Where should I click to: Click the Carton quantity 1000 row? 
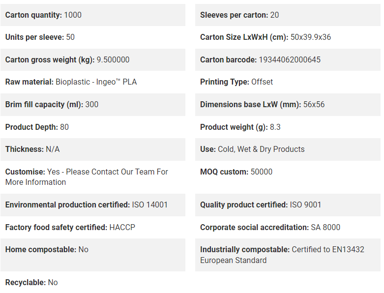[93, 15]
